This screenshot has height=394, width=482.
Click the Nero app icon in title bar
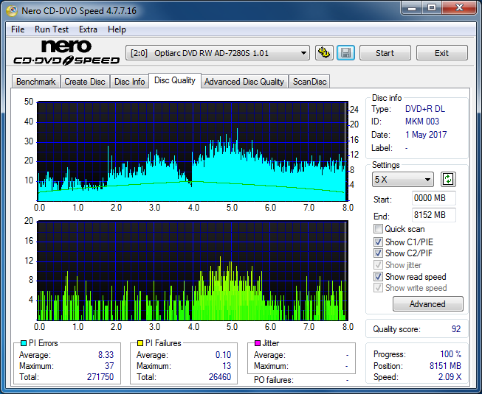coord(12,11)
